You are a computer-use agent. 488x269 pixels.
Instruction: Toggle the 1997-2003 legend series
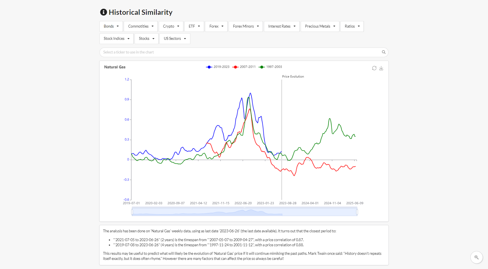270,67
